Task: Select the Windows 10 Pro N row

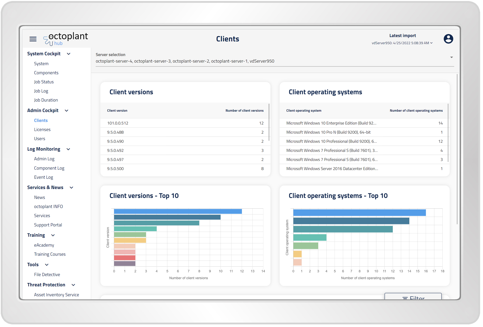Action: pyautogui.click(x=364, y=132)
